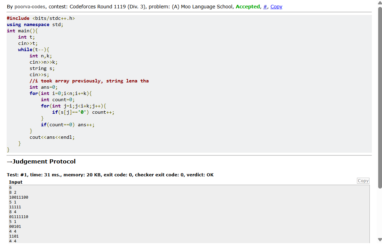Viewport: 382px width, 248px height.
Task: Click the input line '8 4'
Action: (x=13, y=212)
